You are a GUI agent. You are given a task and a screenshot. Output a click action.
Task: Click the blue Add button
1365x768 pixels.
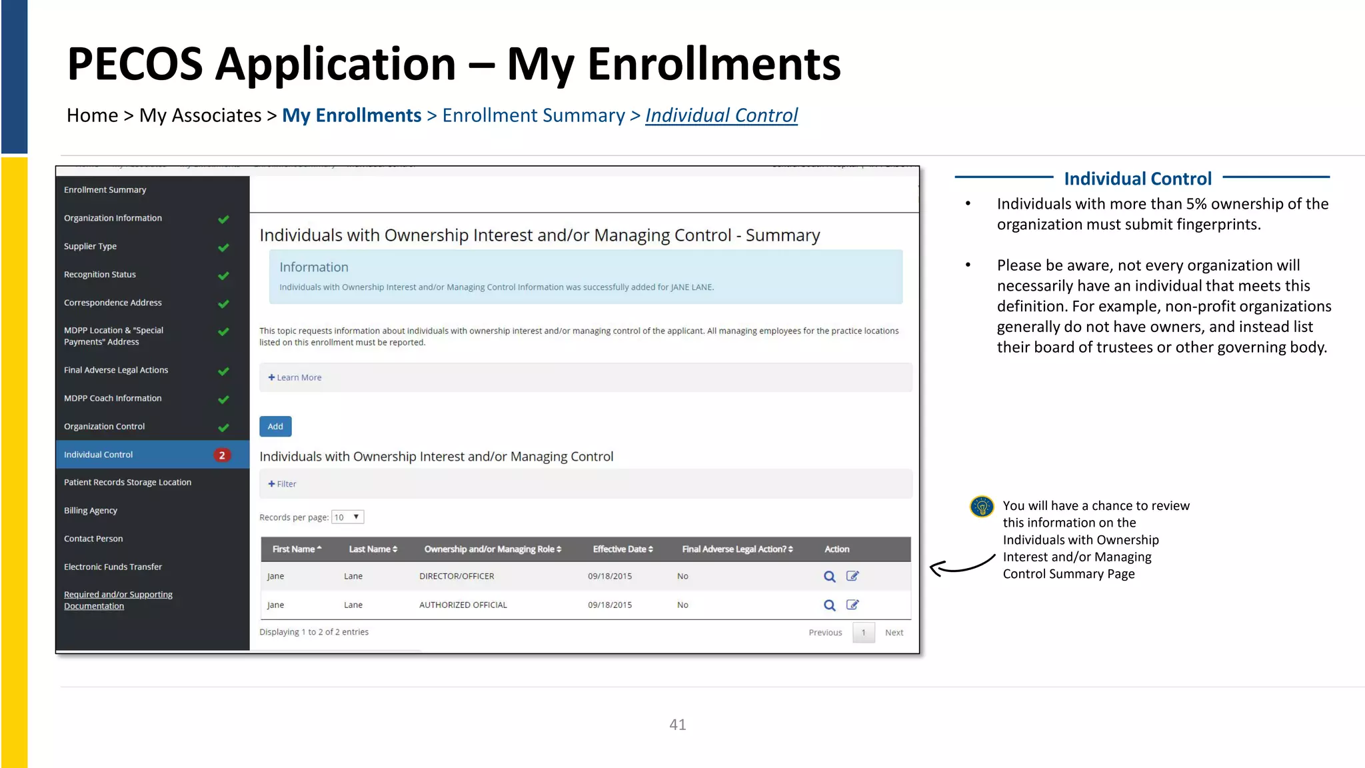(x=275, y=427)
